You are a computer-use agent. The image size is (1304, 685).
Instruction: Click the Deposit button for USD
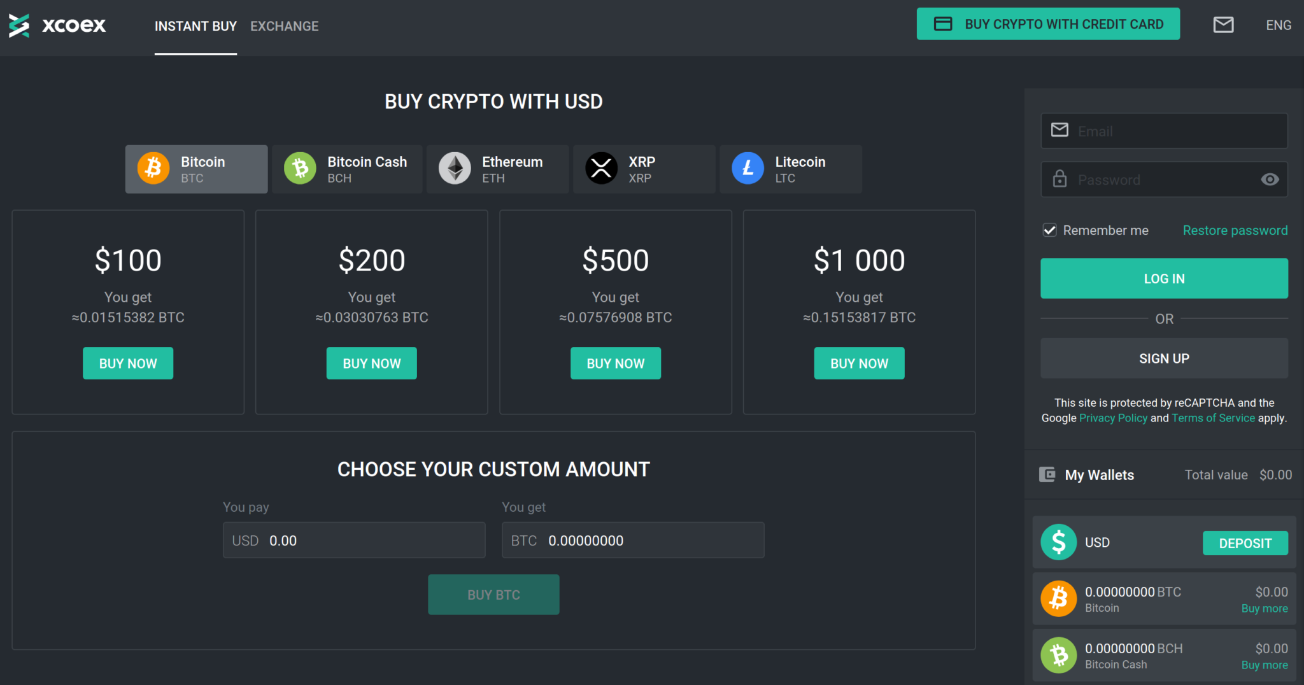click(1245, 543)
